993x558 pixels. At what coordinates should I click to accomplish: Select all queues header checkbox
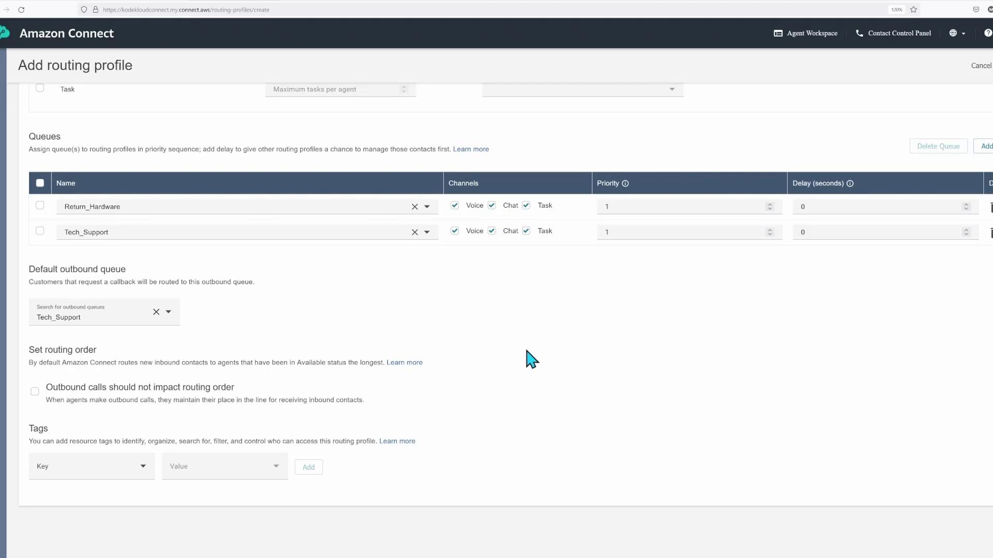40,183
